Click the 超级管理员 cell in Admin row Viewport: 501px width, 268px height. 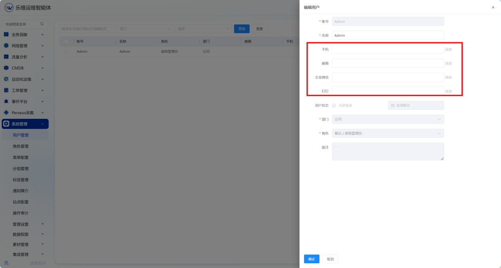tap(170, 52)
